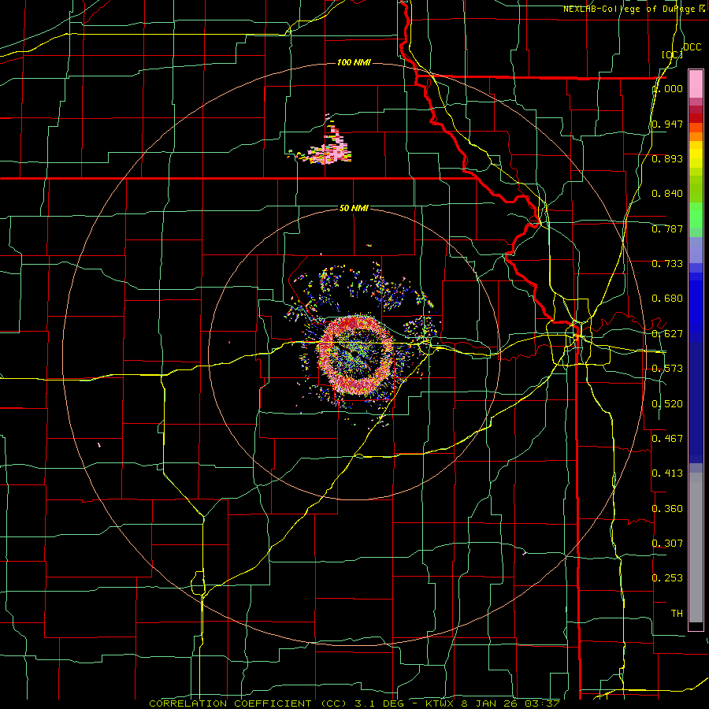
Task: Click the 100 NMI range ring label
Action: coord(354,62)
